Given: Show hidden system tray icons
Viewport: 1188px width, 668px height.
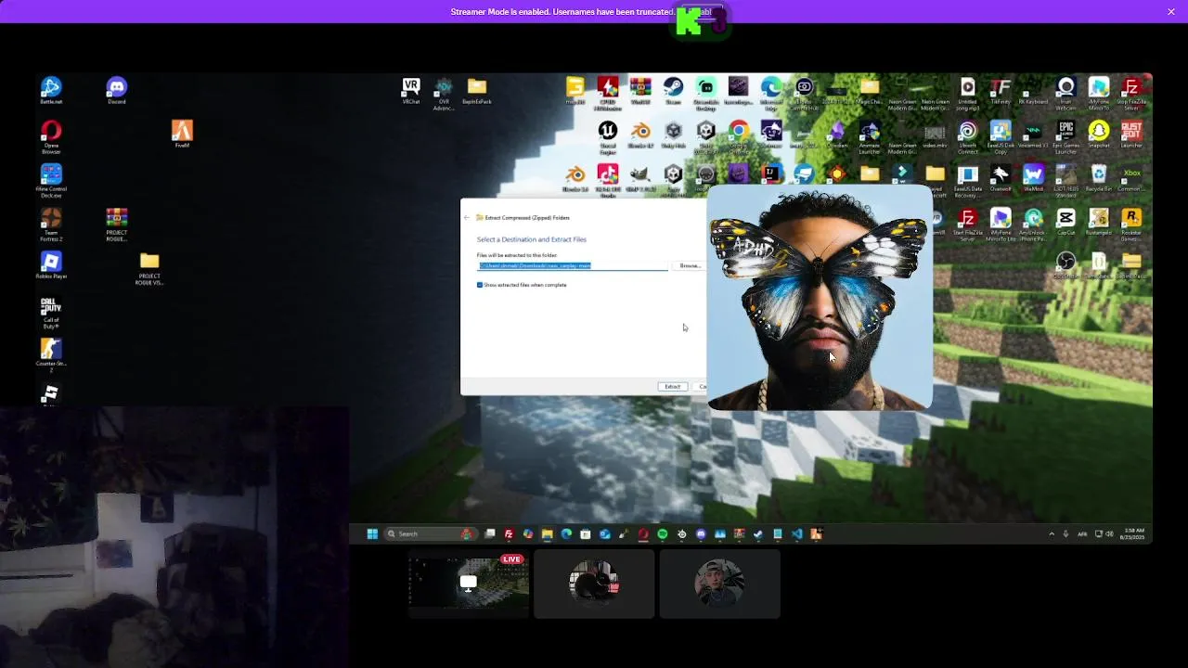Looking at the screenshot, I should click(1052, 533).
